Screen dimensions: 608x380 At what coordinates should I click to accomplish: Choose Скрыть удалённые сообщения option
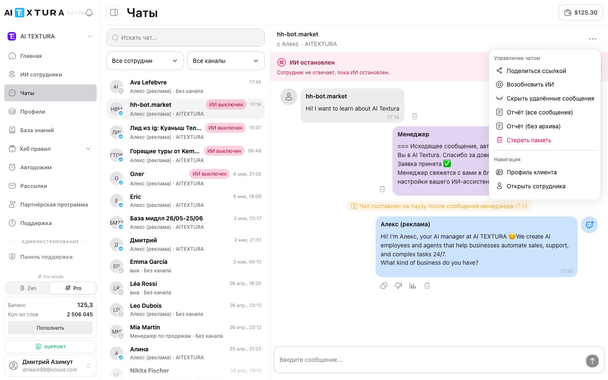click(x=545, y=98)
